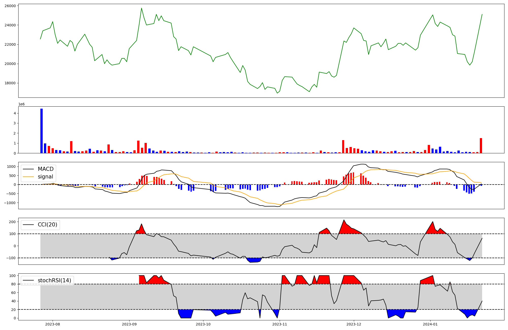Select the 2023-10 x-axis date label
This screenshot has height=330, width=508.
point(203,324)
